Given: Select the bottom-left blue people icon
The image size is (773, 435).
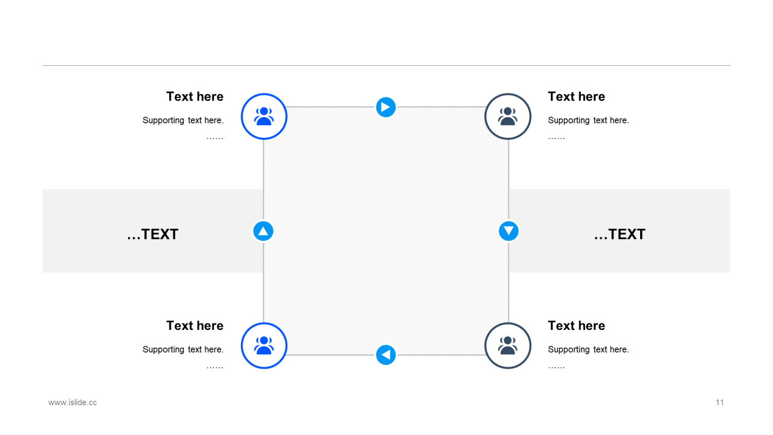Looking at the screenshot, I should coord(264,346).
